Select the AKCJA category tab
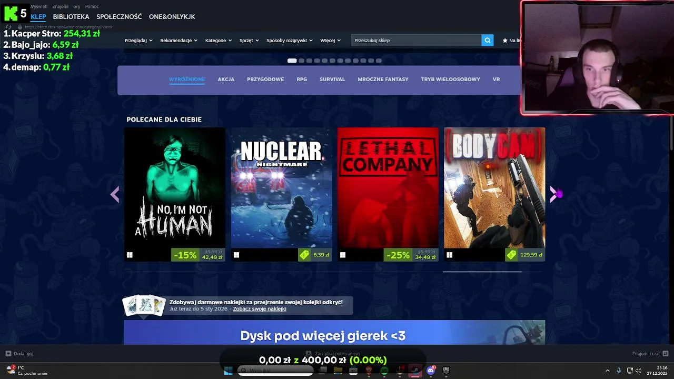This screenshot has width=674, height=379. pos(226,79)
